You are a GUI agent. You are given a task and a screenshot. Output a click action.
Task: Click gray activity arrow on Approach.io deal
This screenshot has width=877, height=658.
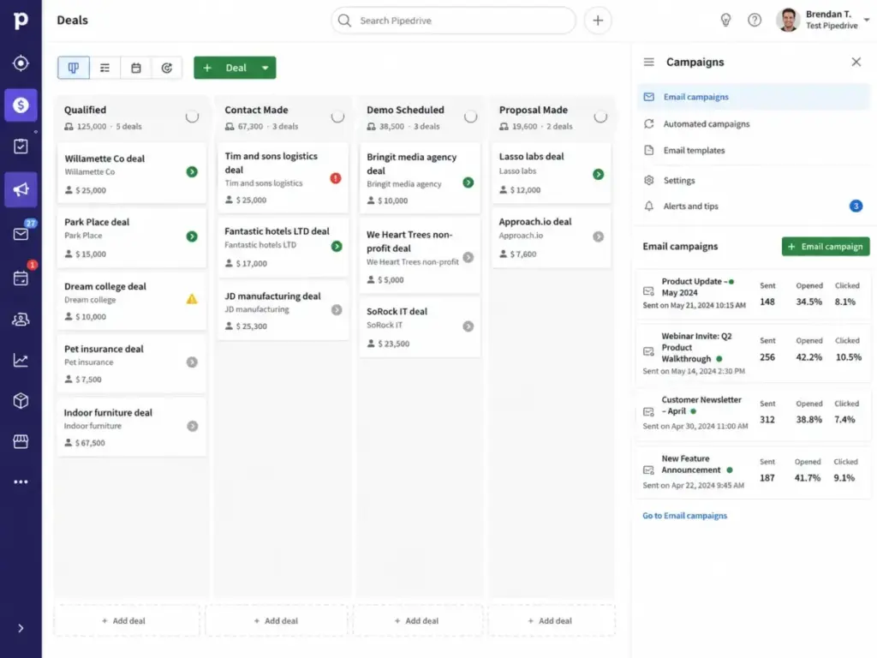pyautogui.click(x=599, y=236)
